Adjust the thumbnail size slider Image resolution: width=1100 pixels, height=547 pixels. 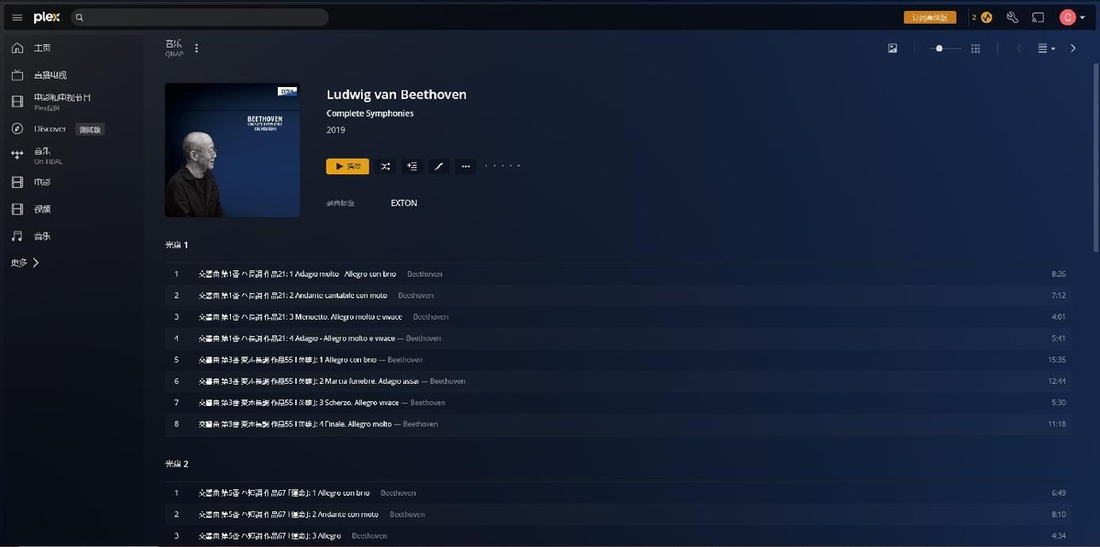tap(944, 49)
